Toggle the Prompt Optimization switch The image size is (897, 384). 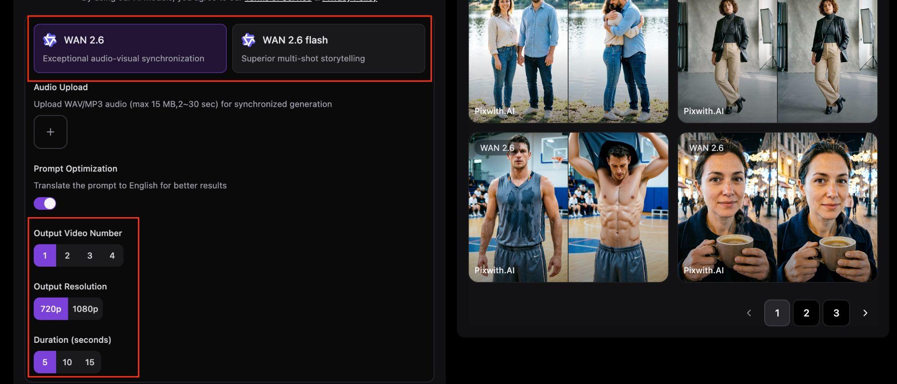(x=45, y=204)
